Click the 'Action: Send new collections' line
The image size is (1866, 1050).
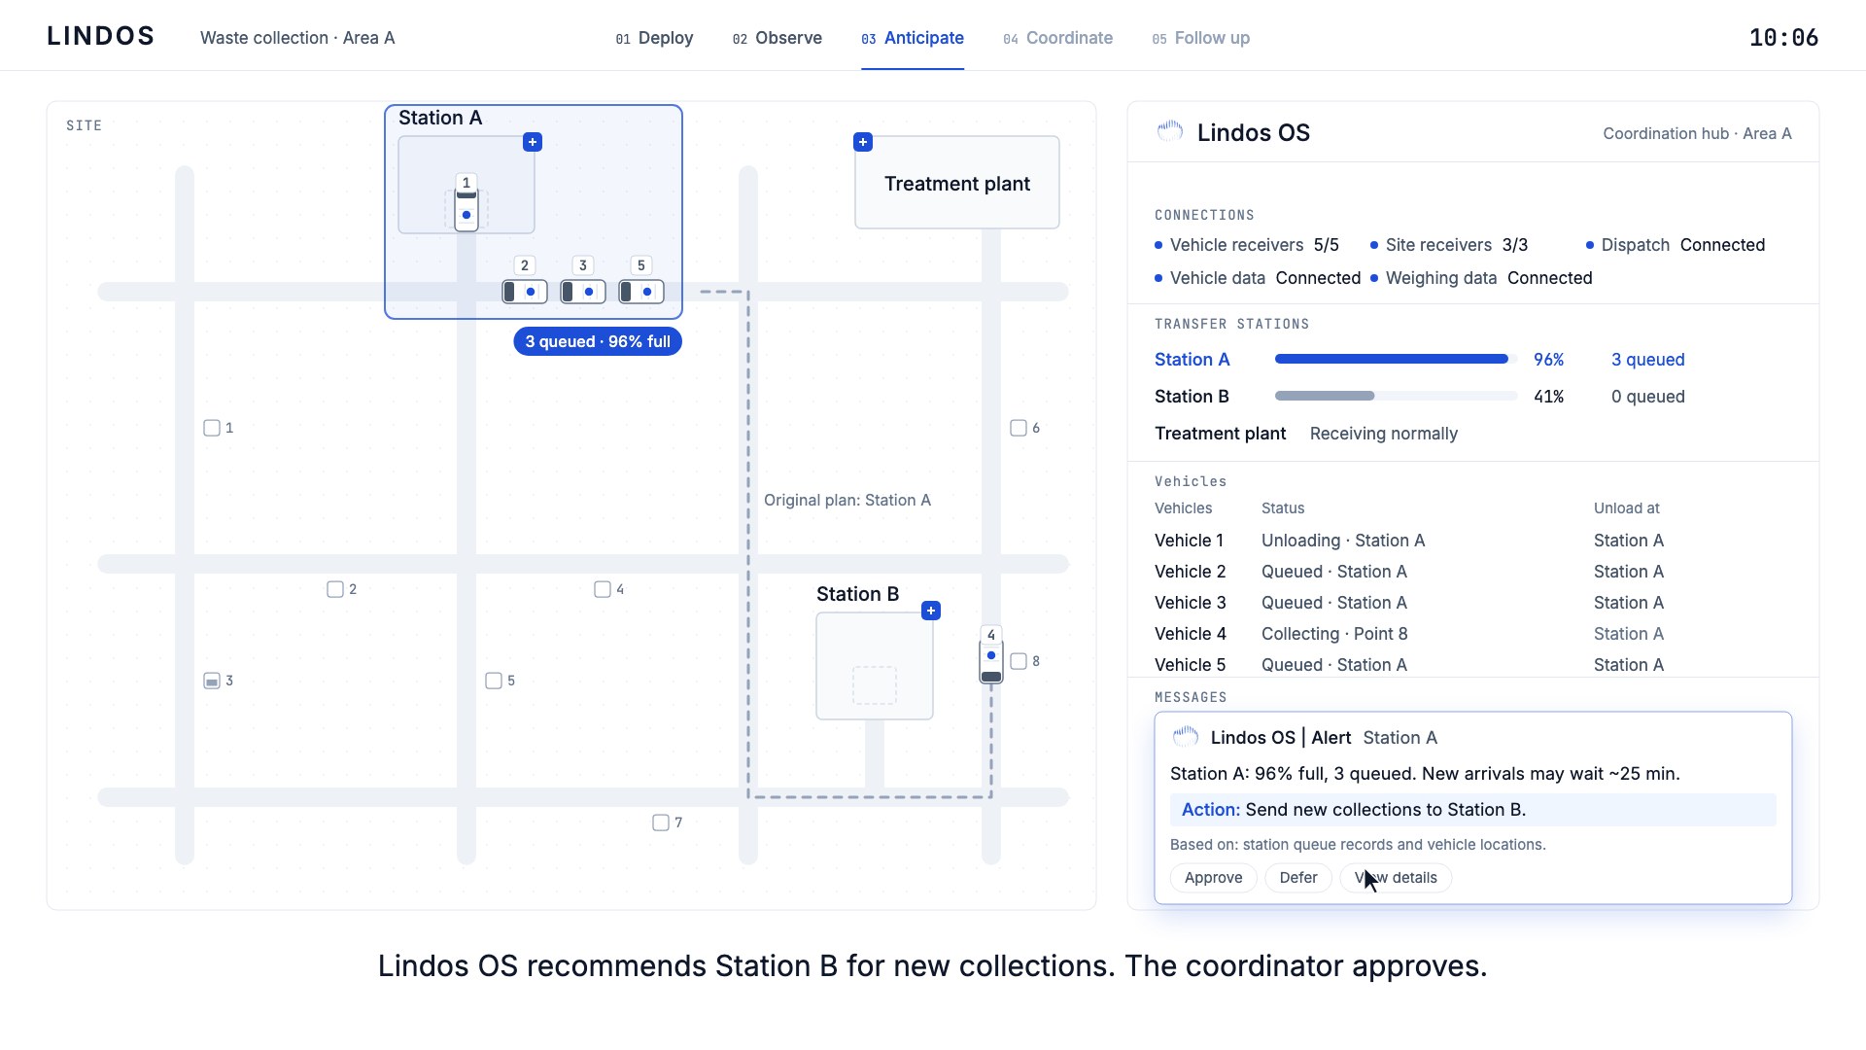[1472, 810]
